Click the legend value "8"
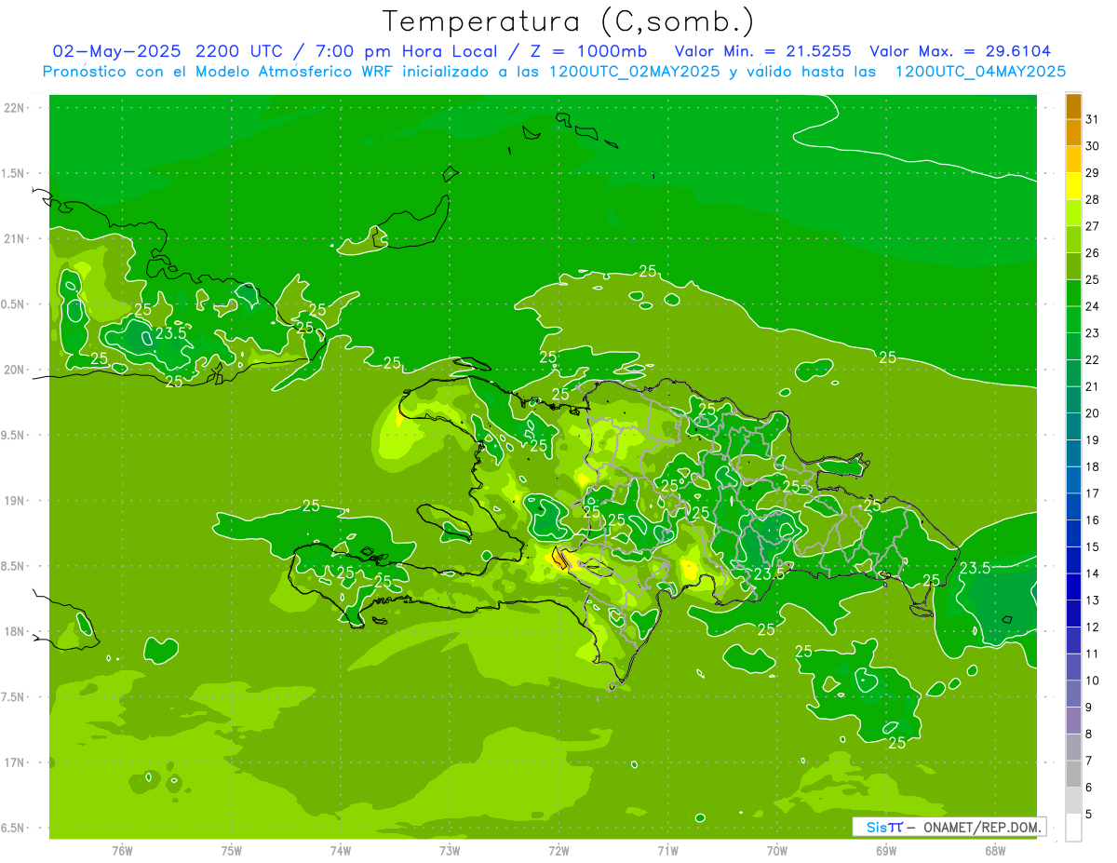This screenshot has width=1117, height=863. click(x=1089, y=735)
